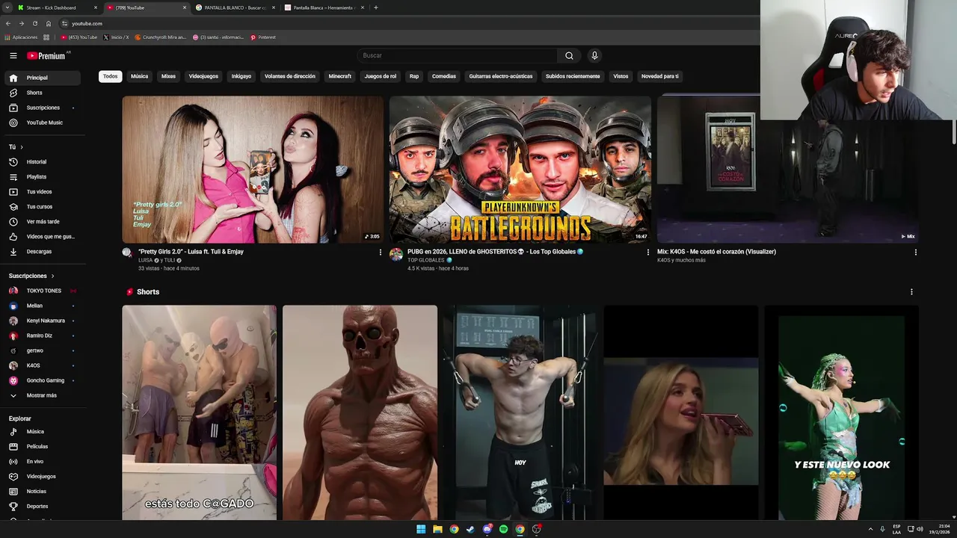957x538 pixels.
Task: Open the Short captioned Y ESTE NUEVO LOOK
Action: 841,412
